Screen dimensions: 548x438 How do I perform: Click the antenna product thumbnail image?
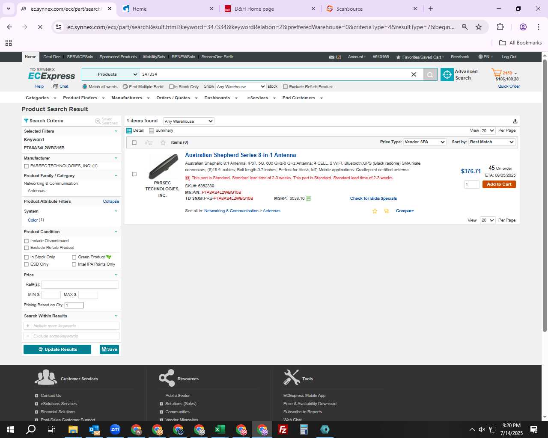pos(163,166)
